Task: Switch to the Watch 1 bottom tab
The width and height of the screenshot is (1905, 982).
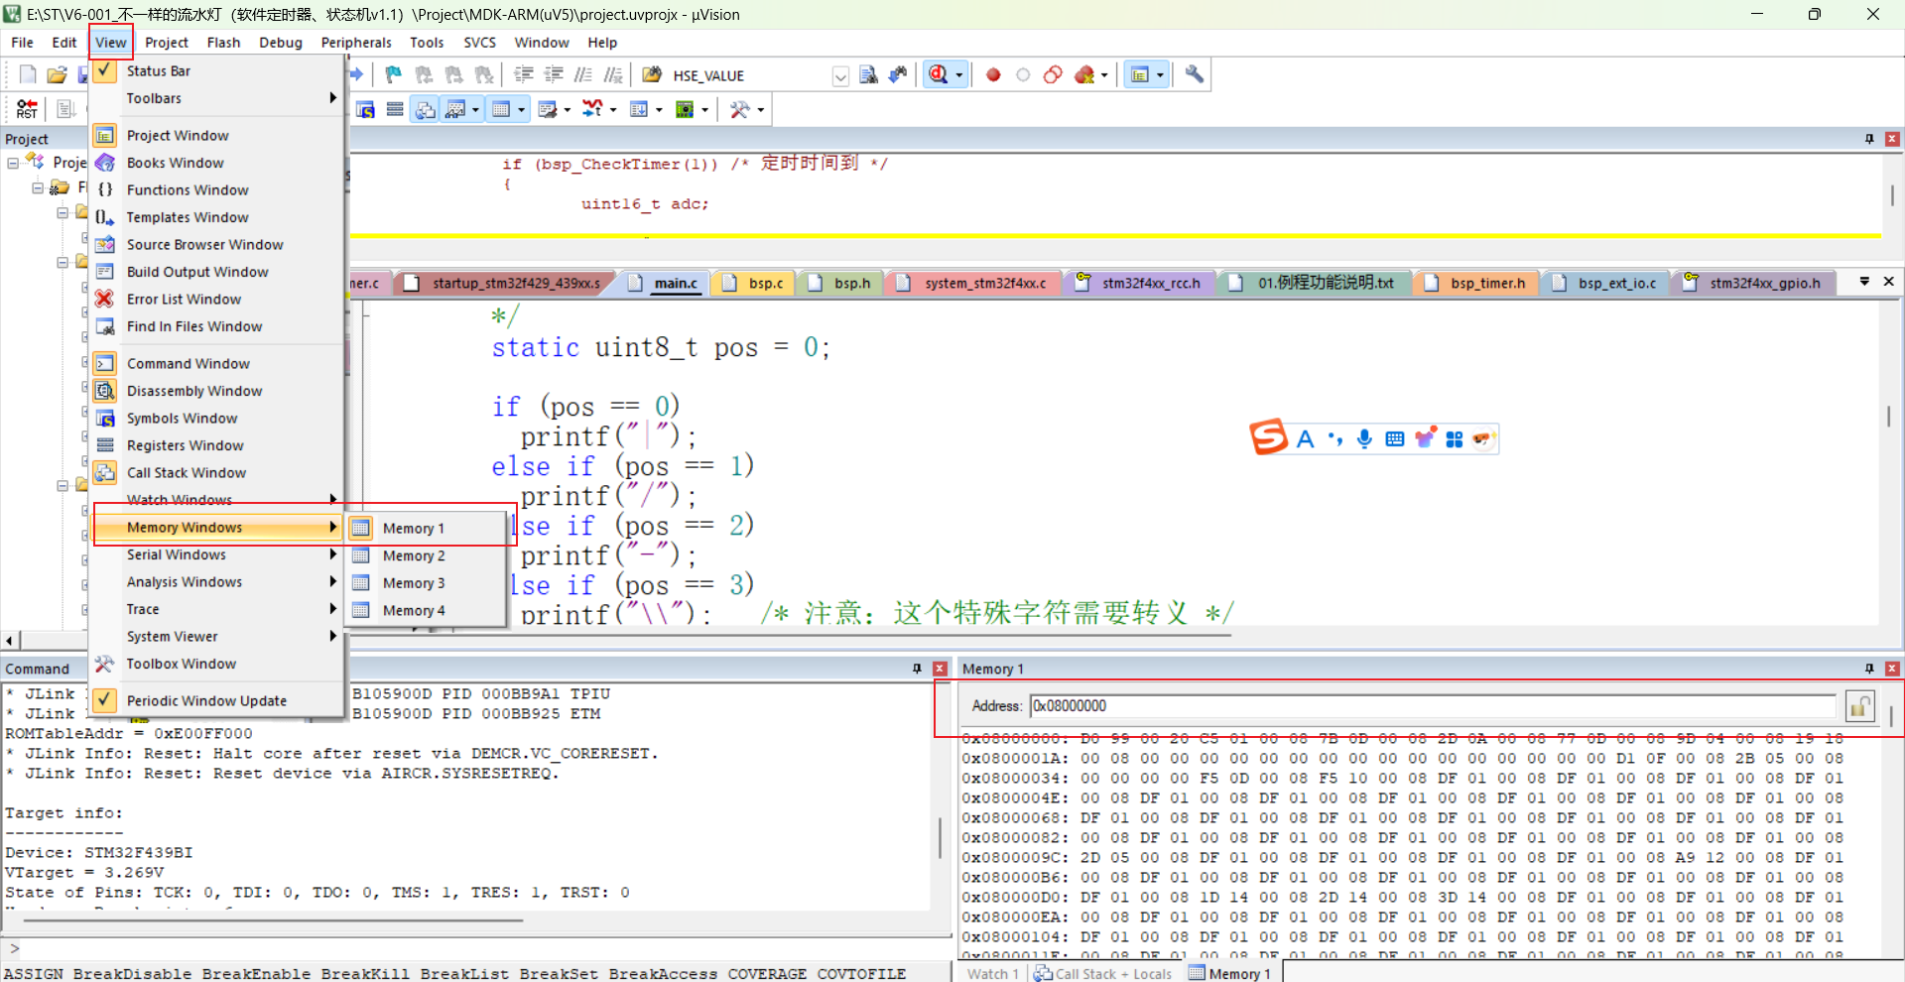Action: (x=993, y=973)
